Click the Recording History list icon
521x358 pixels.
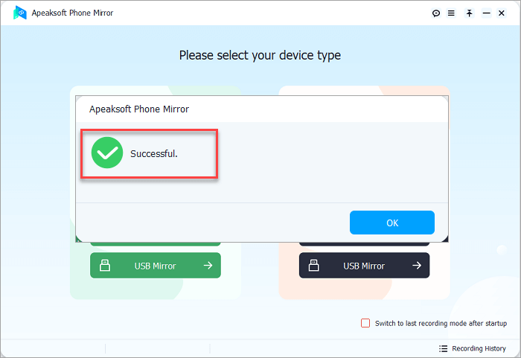pyautogui.click(x=443, y=348)
